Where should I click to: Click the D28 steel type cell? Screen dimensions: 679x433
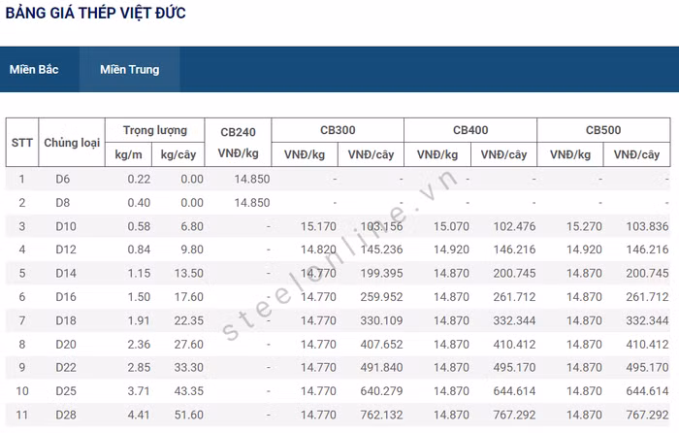64,416
